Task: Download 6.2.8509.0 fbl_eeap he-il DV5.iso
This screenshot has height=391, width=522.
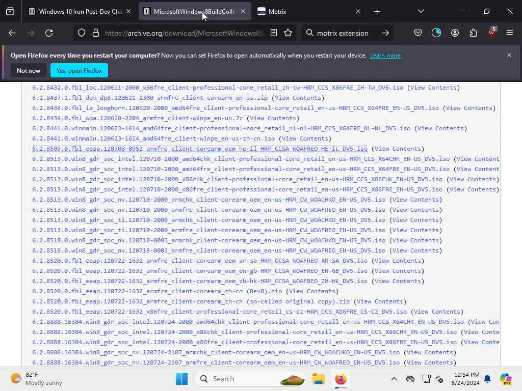Action: pyautogui.click(x=200, y=149)
